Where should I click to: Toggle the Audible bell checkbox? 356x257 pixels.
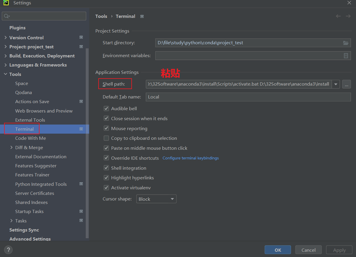pos(106,108)
